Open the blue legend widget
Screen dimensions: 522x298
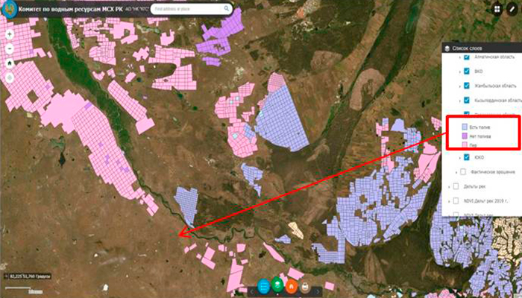264,286
